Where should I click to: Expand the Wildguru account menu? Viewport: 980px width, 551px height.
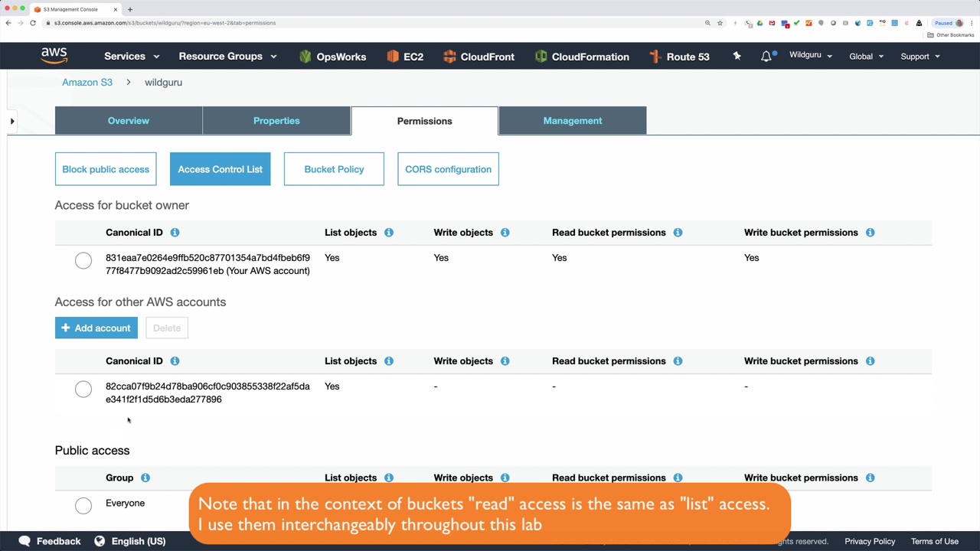point(810,56)
